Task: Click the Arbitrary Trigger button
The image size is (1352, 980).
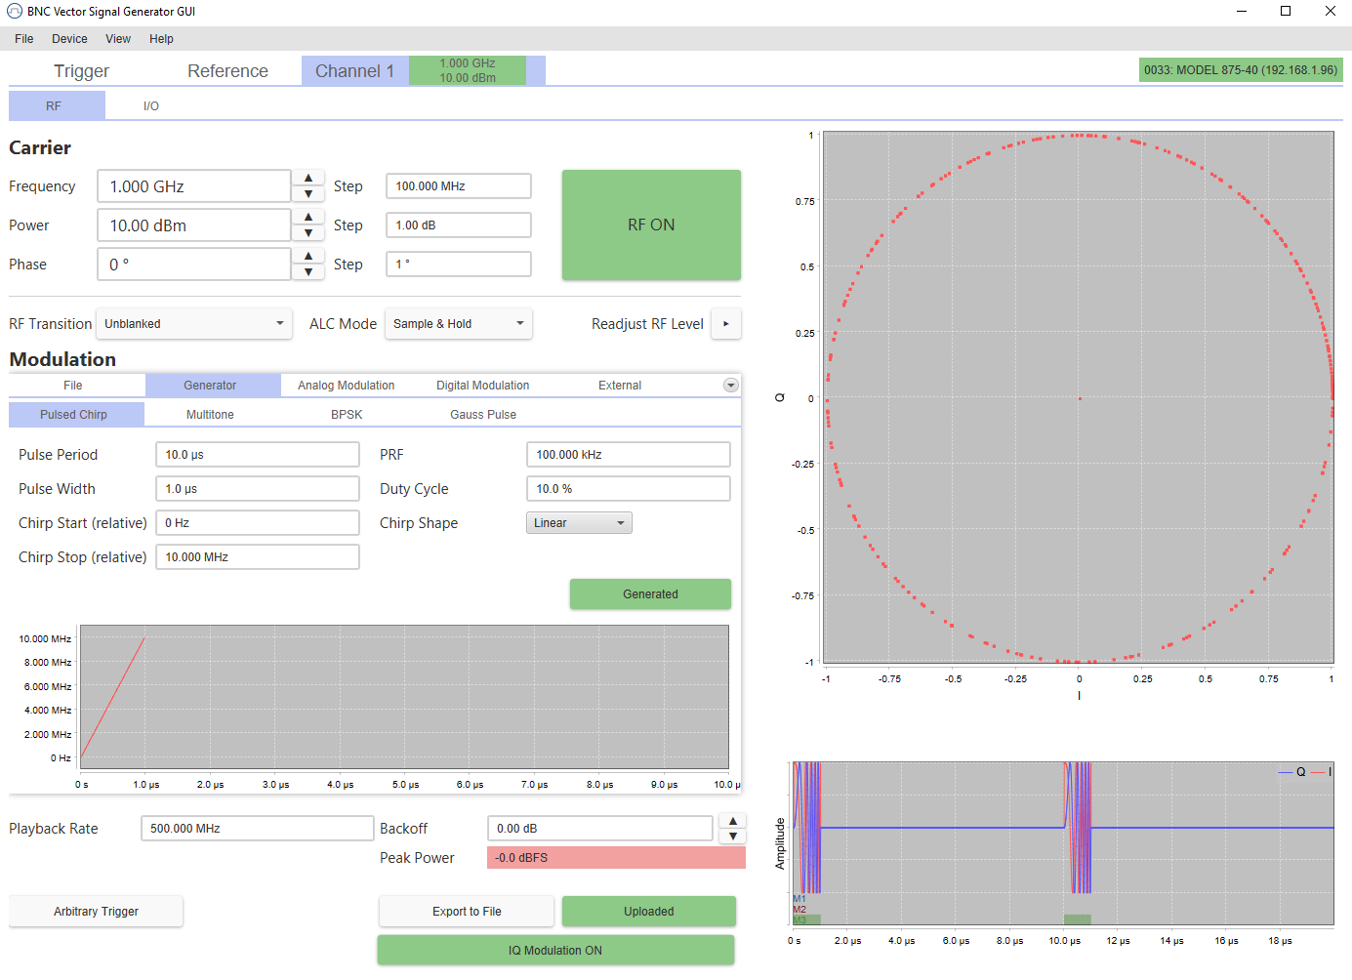Action: pyautogui.click(x=95, y=911)
